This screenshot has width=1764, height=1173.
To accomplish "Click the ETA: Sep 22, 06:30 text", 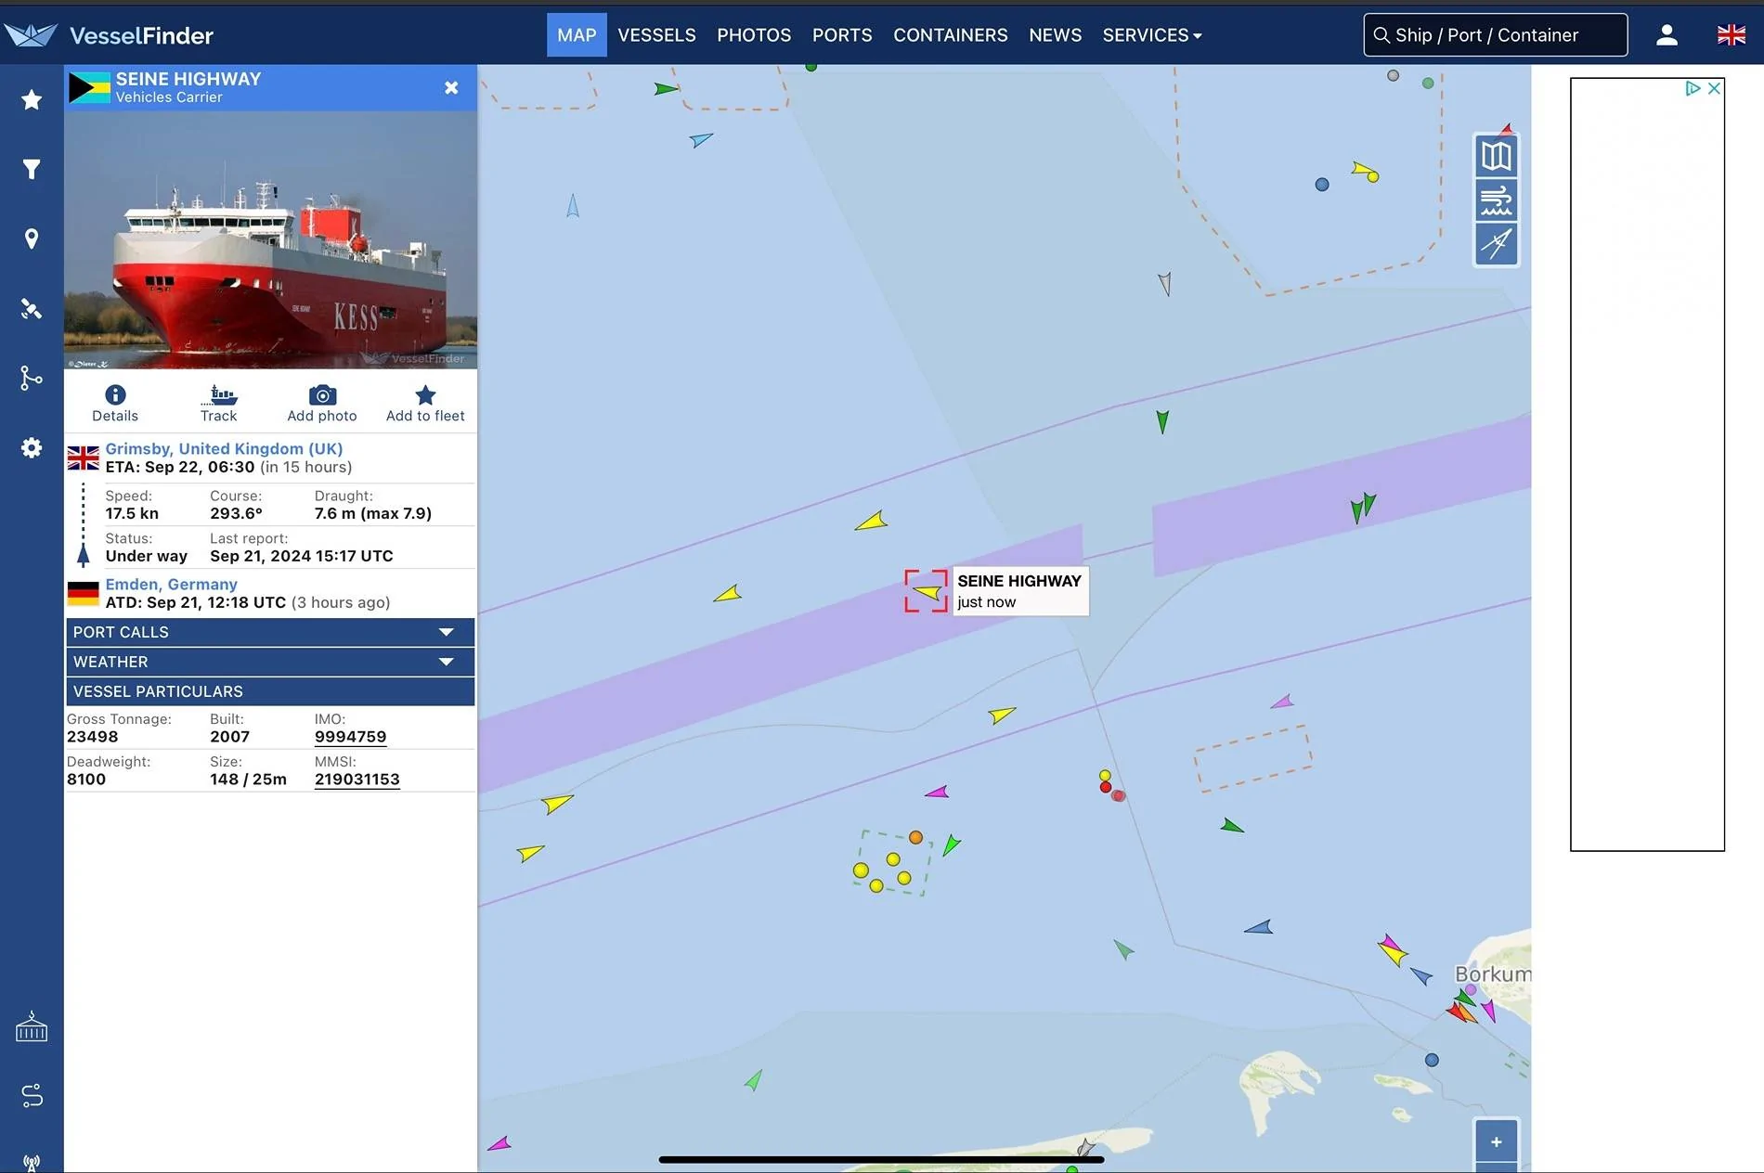I will pyautogui.click(x=180, y=468).
